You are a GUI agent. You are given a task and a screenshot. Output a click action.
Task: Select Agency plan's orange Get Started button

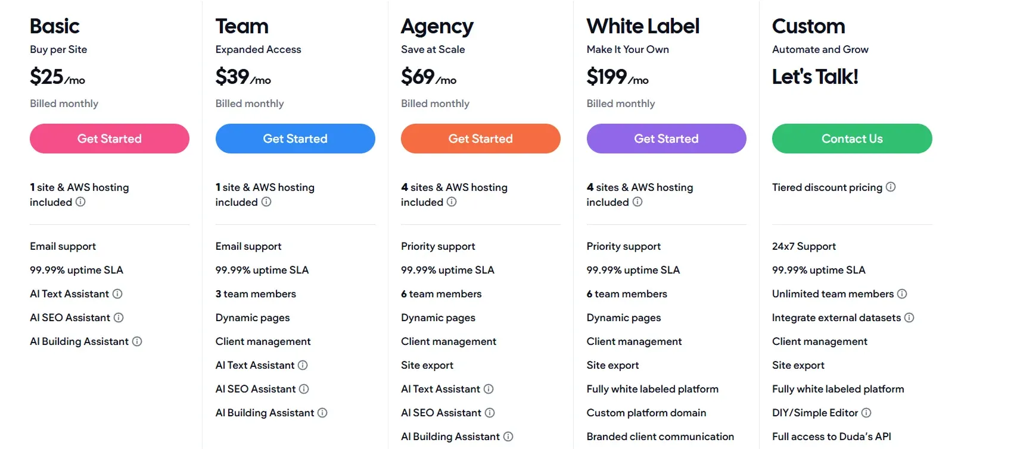click(481, 139)
